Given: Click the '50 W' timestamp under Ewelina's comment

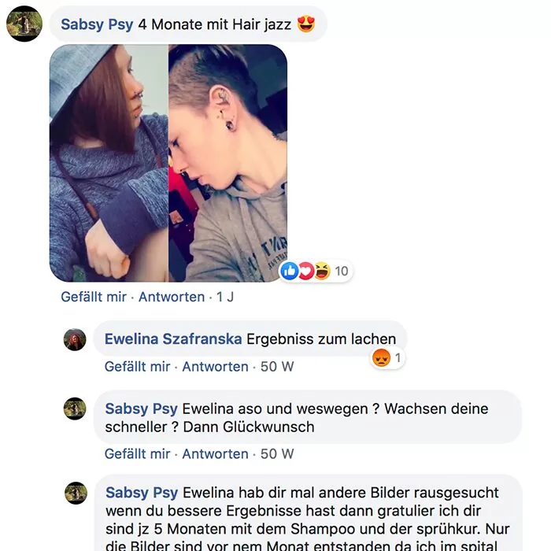Looking at the screenshot, I should [x=277, y=367].
